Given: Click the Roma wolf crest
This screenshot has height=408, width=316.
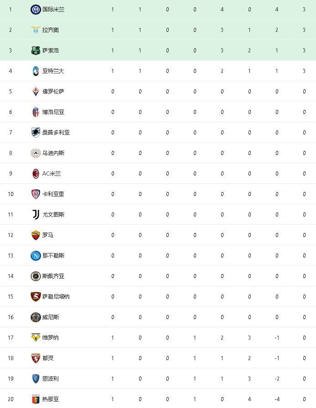Looking at the screenshot, I should coord(36,235).
